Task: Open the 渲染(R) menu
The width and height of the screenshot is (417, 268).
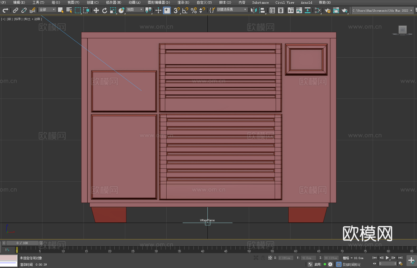Action: (x=183, y=2)
